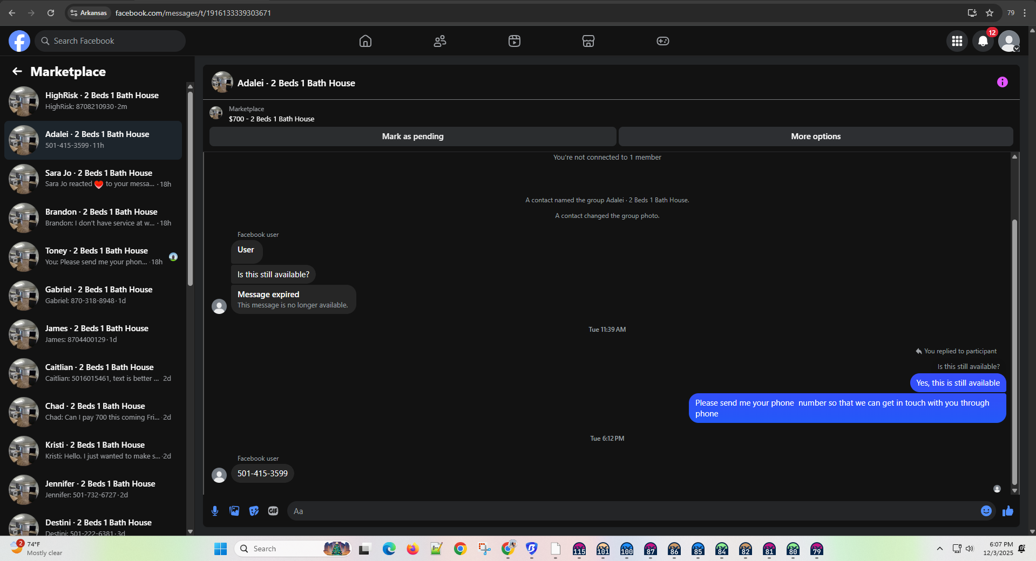Image resolution: width=1036 pixels, height=561 pixels.
Task: Open the Windows Start menu
Action: [220, 549]
